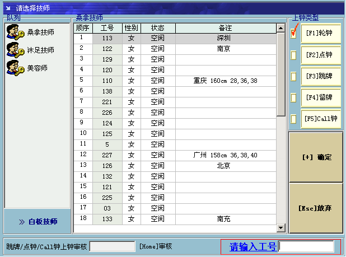Select technician 133 row

(175, 219)
